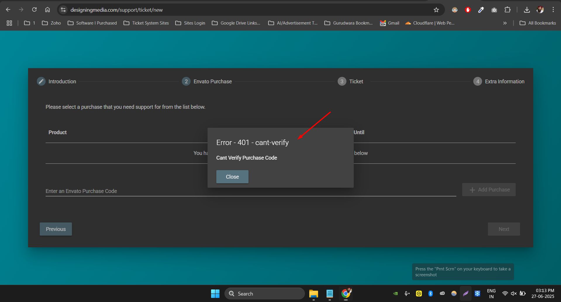The width and height of the screenshot is (561, 302).
Task: Open the Sites Login bookmark folder
Action: click(190, 23)
